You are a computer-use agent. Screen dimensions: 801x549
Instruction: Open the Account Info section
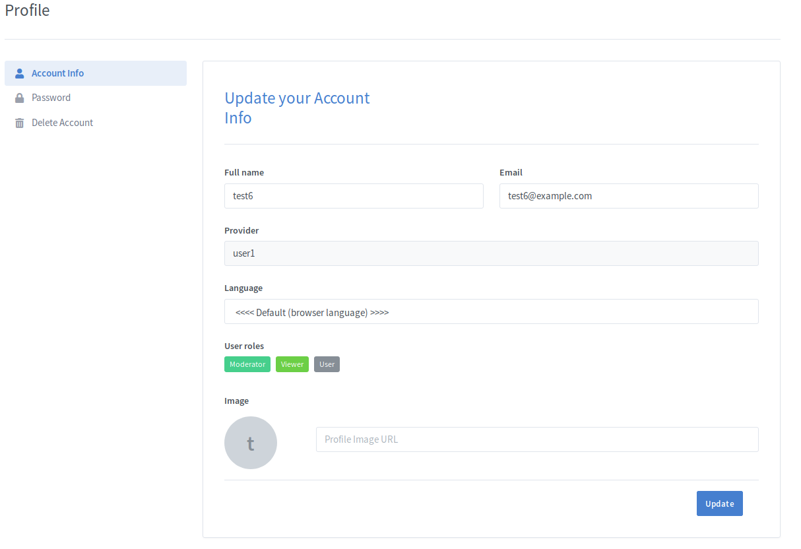(x=57, y=73)
